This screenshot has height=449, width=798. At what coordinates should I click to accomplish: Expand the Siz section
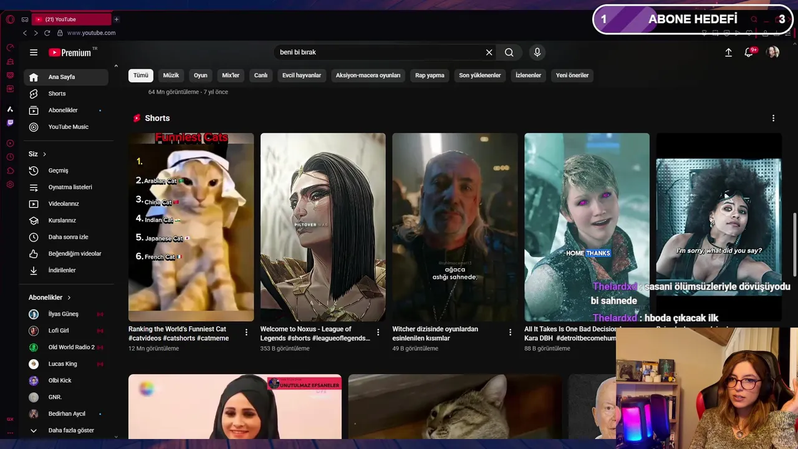pyautogui.click(x=37, y=154)
